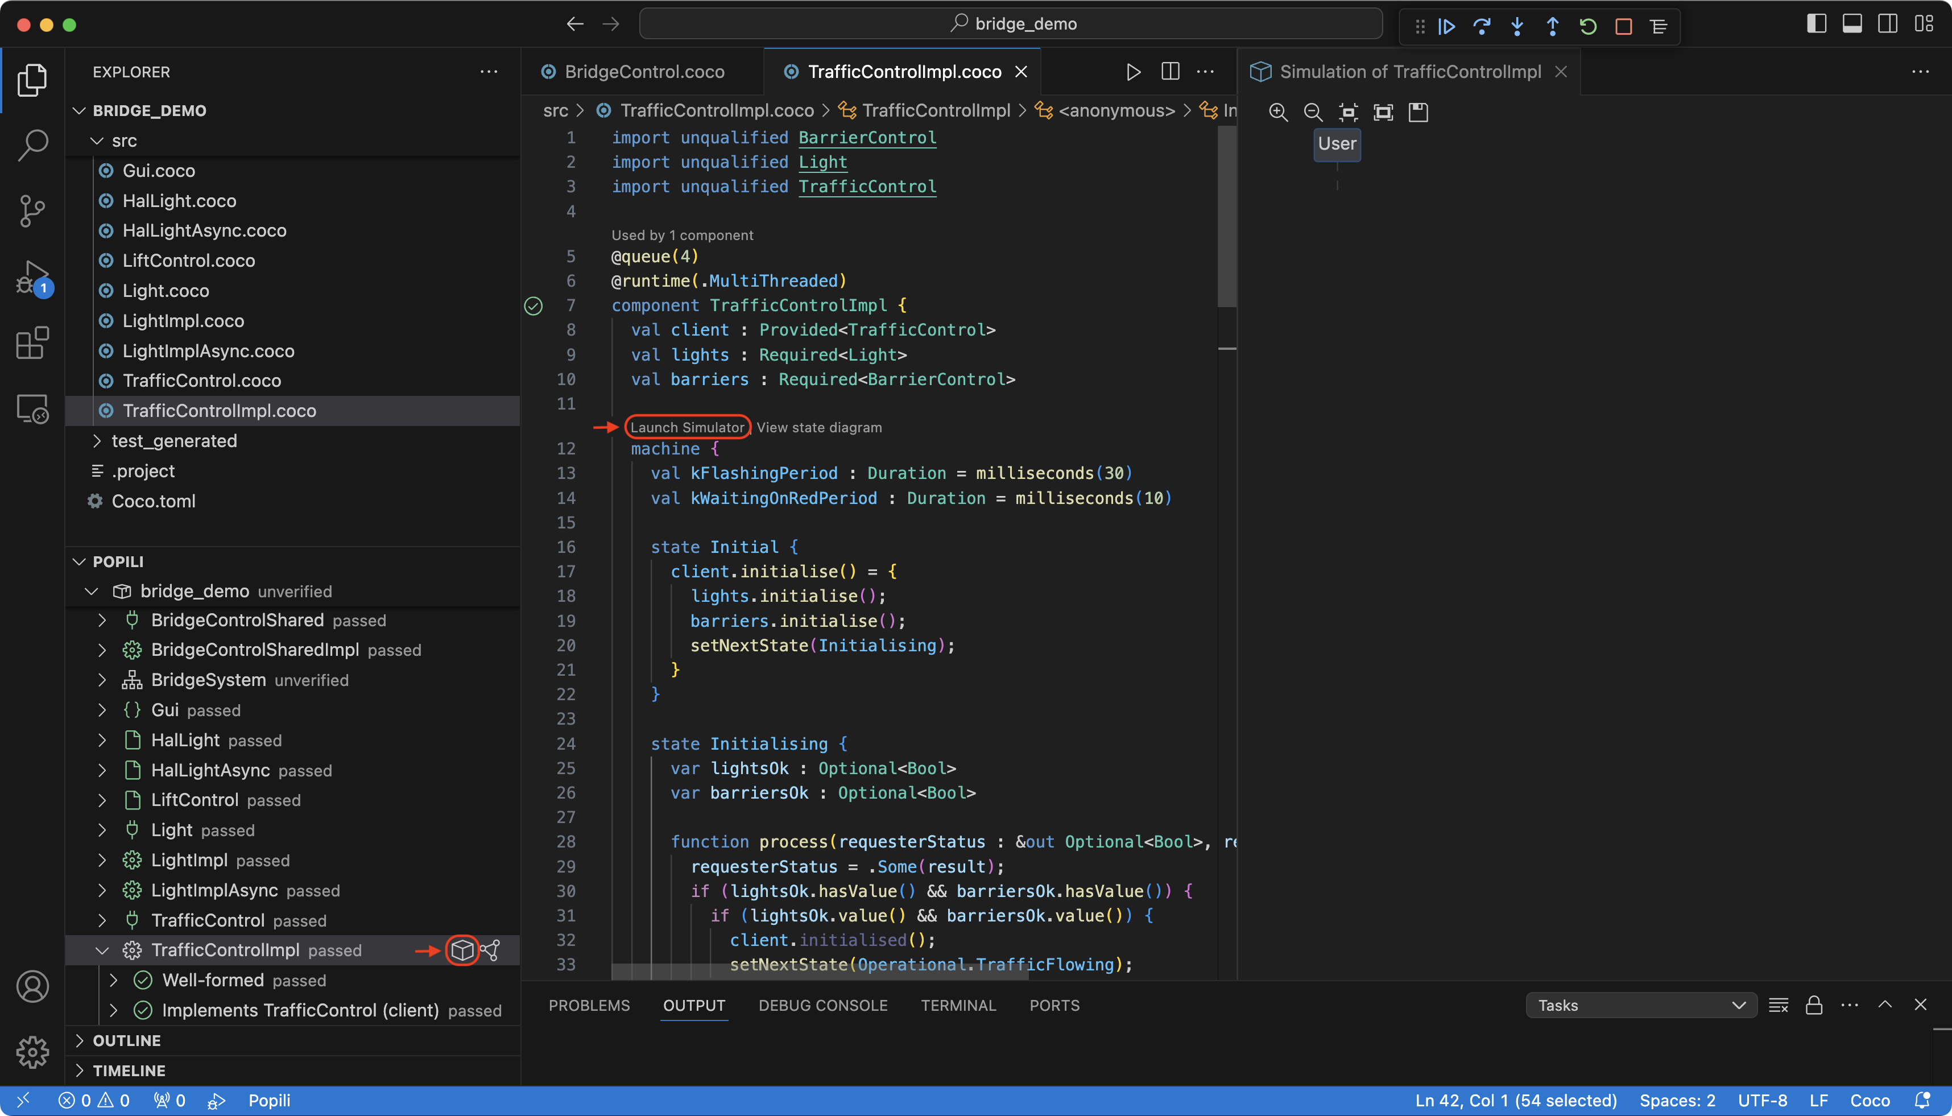Stop the debug session
The image size is (1952, 1116).
(x=1623, y=26)
